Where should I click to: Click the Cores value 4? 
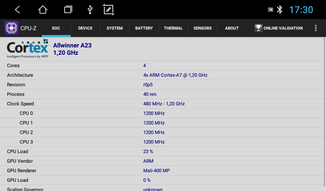(145, 66)
